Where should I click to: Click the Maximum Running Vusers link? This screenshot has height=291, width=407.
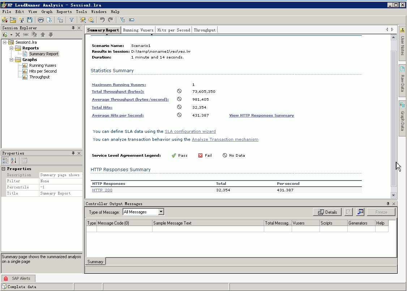click(119, 84)
